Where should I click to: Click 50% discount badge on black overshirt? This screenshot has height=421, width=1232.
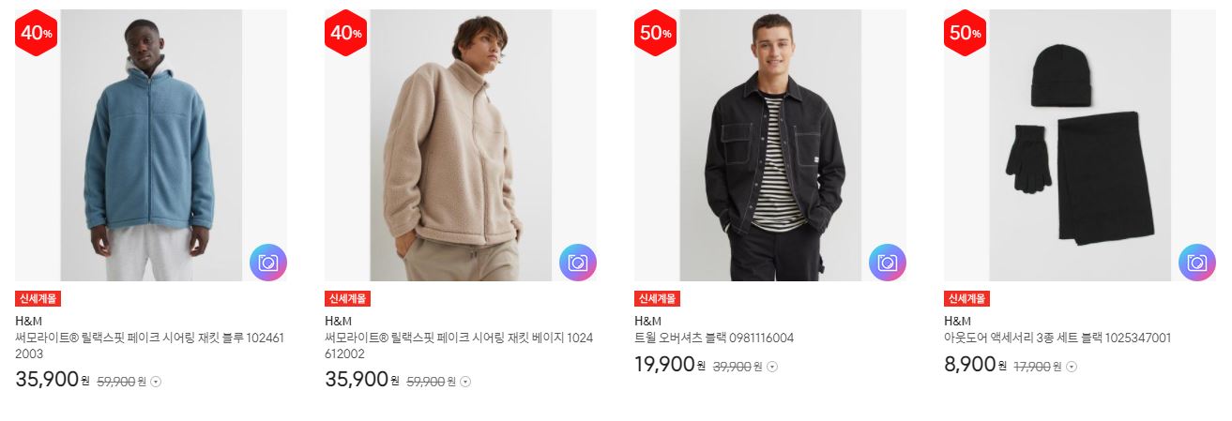(656, 33)
